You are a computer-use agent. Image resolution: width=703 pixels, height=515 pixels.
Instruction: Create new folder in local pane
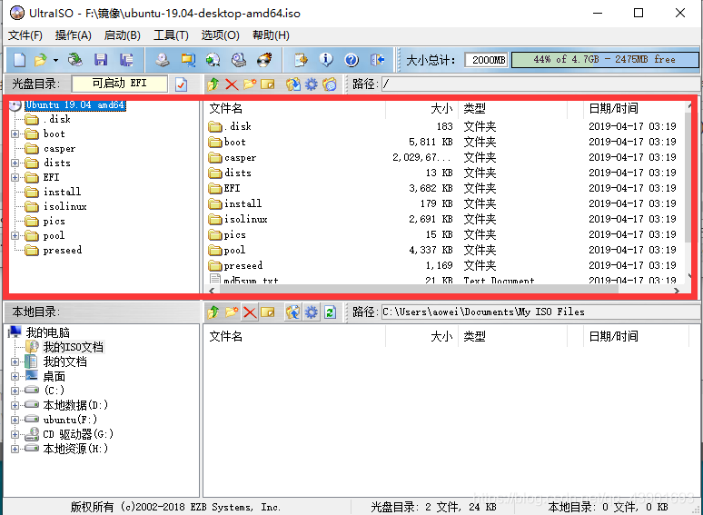coord(232,312)
